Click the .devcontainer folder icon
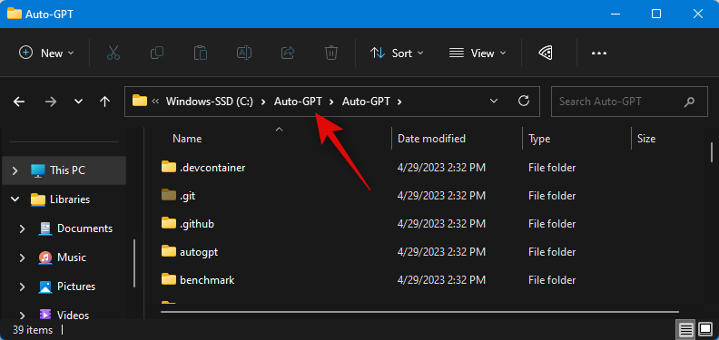This screenshot has height=340, width=719. tap(169, 167)
